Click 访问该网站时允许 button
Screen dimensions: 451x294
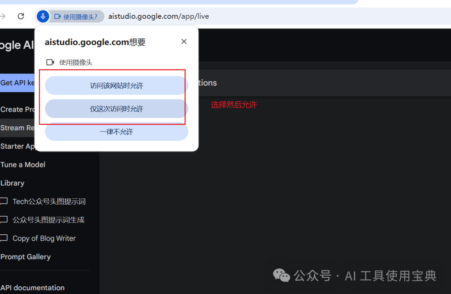117,86
